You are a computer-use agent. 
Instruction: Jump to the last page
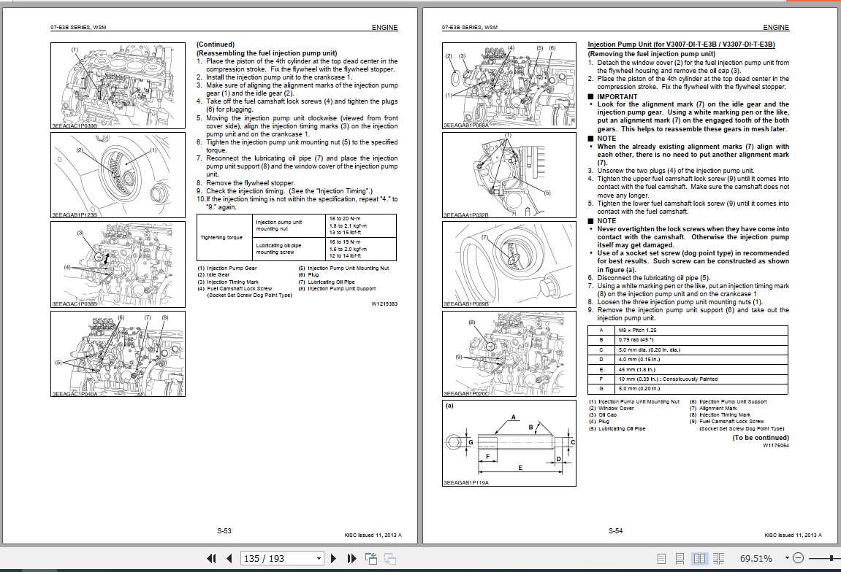pyautogui.click(x=352, y=558)
